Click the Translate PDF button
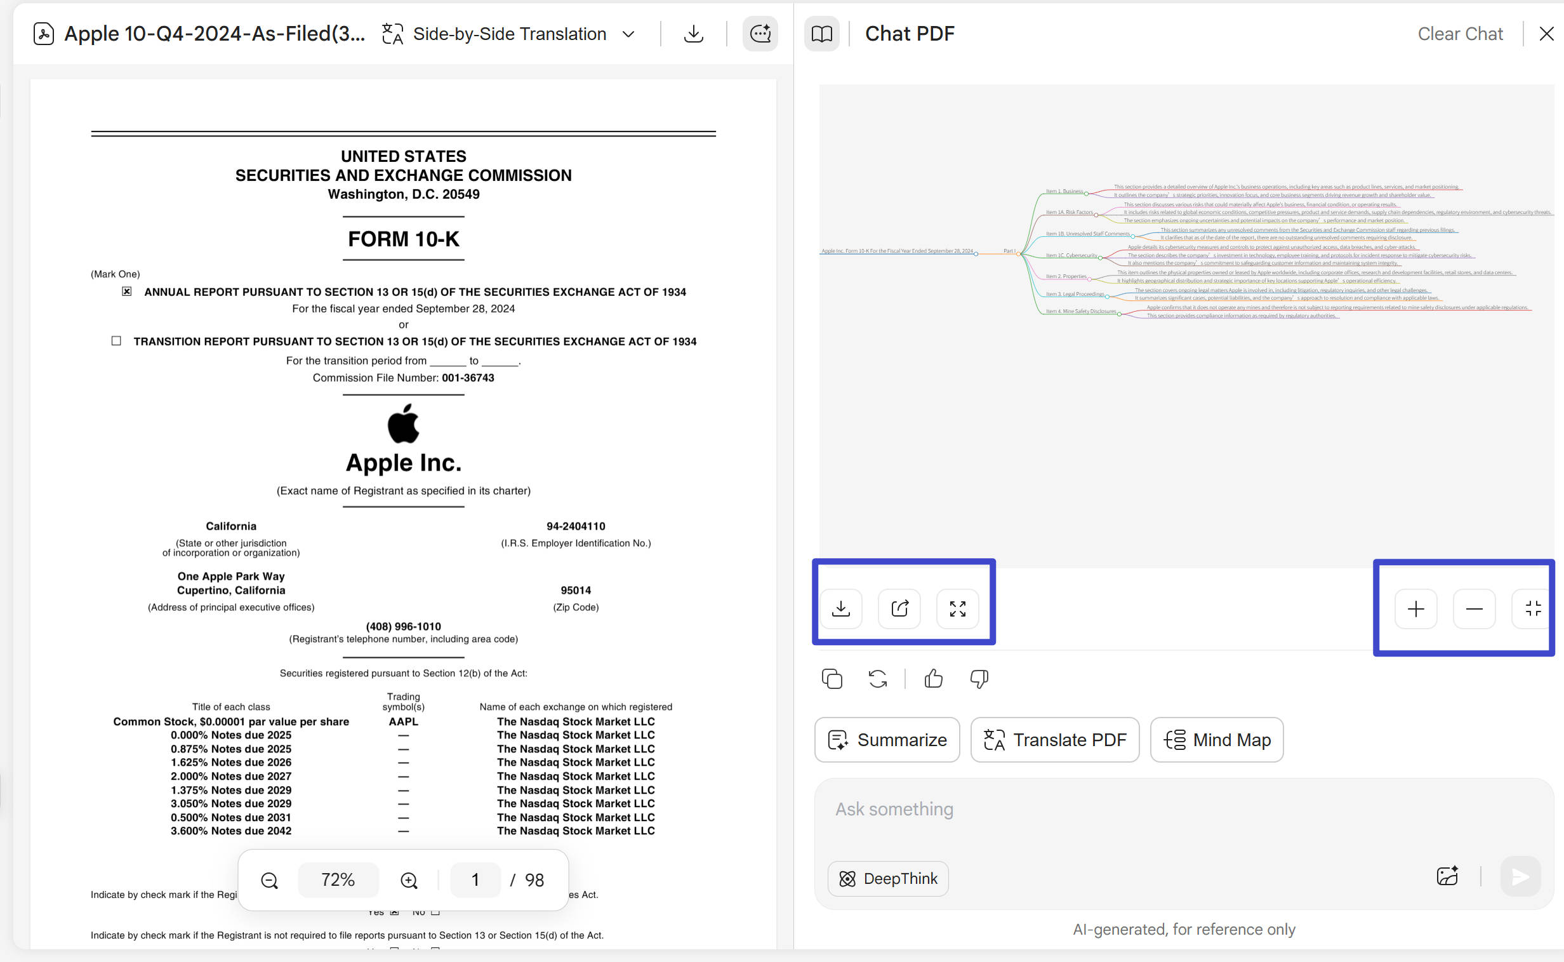 click(x=1054, y=740)
